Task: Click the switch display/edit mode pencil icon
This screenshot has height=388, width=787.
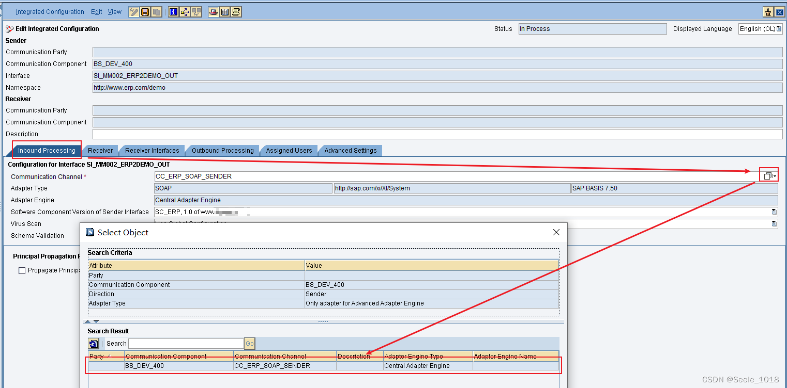Action: point(134,12)
